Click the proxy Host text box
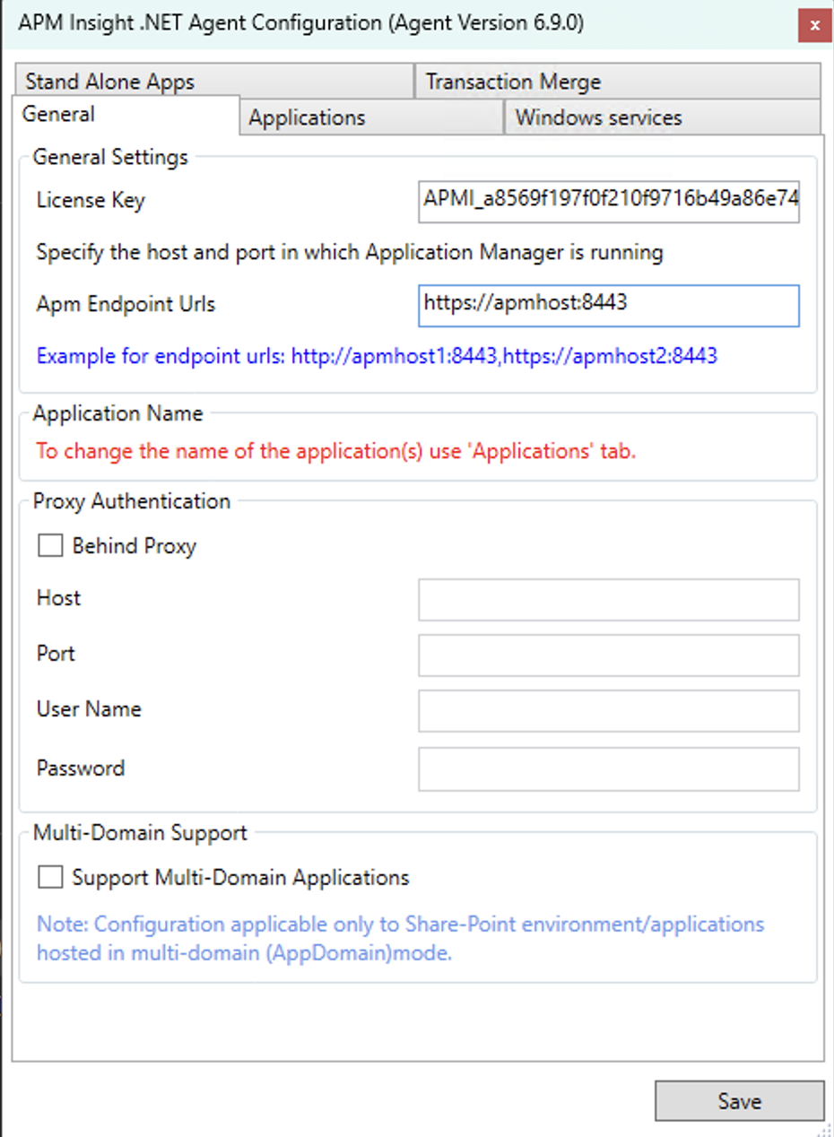 click(608, 600)
